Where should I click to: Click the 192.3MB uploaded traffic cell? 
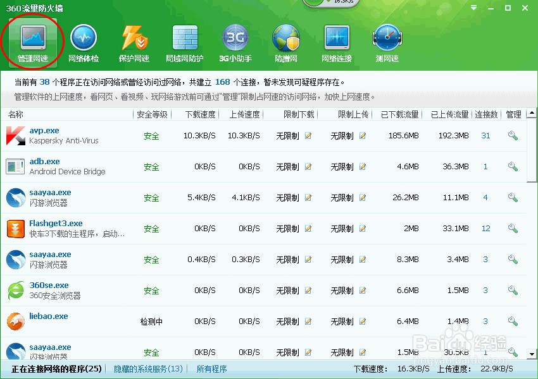tap(453, 136)
